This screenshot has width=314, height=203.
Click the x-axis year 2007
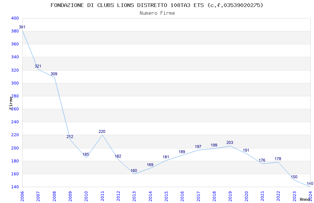click(x=38, y=196)
